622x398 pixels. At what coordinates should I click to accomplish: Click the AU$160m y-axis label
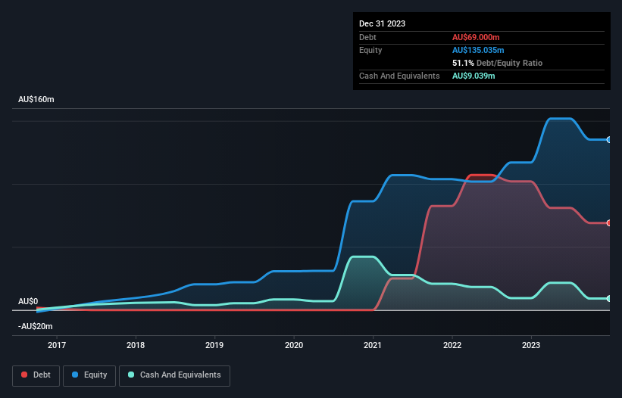(x=36, y=99)
